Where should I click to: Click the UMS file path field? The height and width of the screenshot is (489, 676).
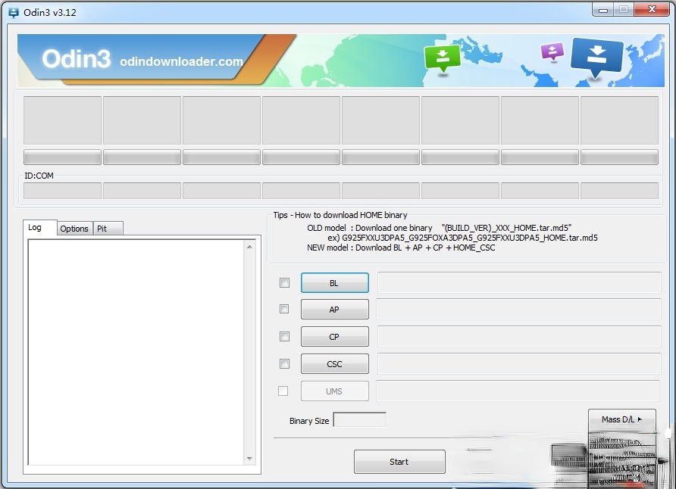tap(518, 391)
